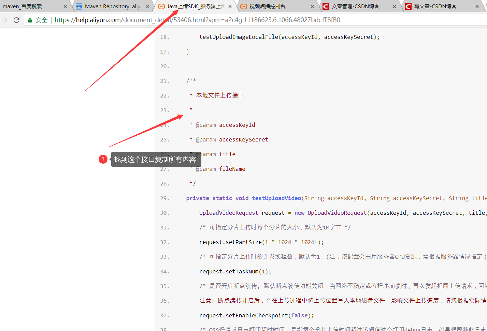This screenshot has width=487, height=331.
Task: Click the 安全 site security label
Action: tap(41, 20)
